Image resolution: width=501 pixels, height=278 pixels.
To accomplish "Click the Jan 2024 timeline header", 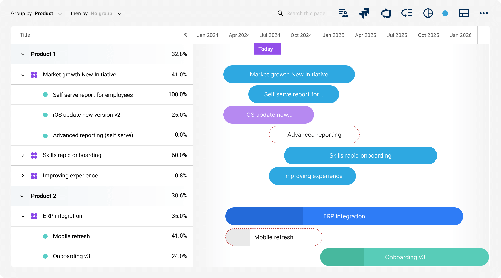I will coord(208,35).
